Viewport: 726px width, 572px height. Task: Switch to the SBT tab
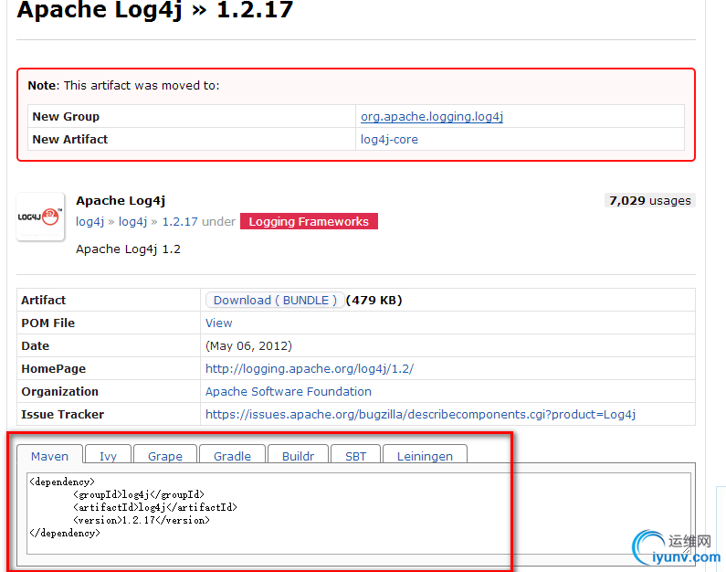(x=355, y=456)
